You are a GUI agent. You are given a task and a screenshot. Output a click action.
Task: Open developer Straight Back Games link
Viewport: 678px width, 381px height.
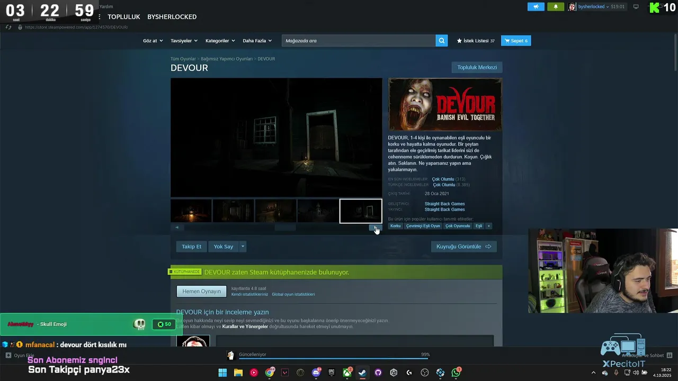[x=444, y=204]
